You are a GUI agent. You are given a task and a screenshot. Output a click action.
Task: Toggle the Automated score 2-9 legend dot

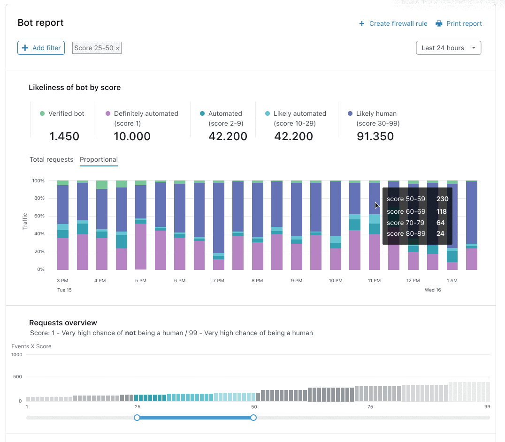click(x=202, y=113)
